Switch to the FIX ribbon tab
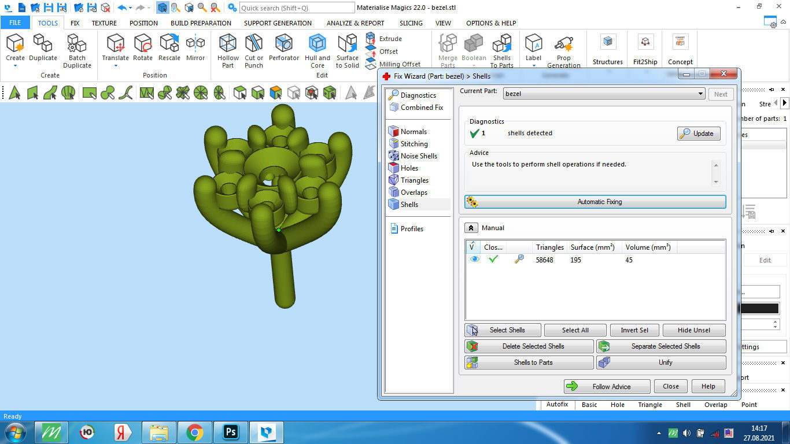Screen dimensions: 790x444 (x=75, y=23)
